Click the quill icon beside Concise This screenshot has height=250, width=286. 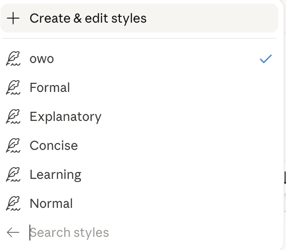click(14, 146)
